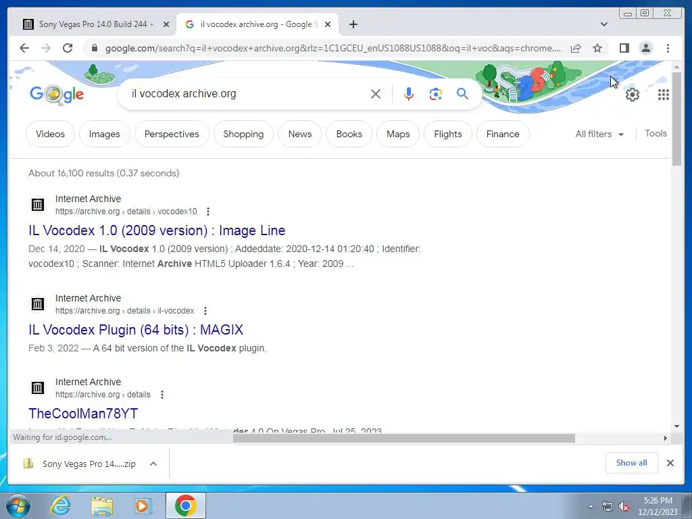Close the downloads bar

point(670,463)
